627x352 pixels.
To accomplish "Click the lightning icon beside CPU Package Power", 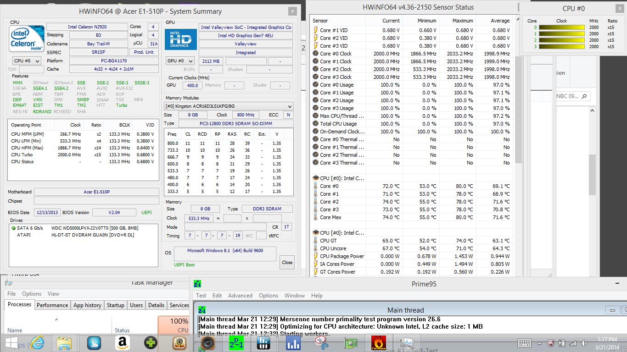I will coord(315,256).
